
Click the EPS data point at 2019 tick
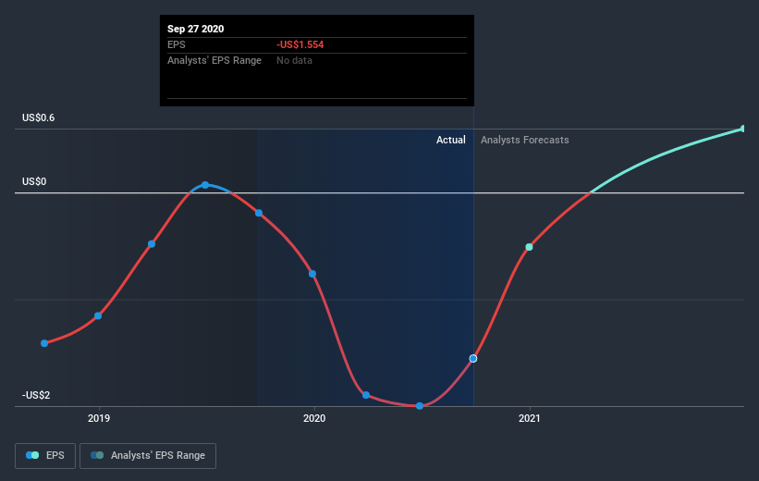[x=98, y=315]
